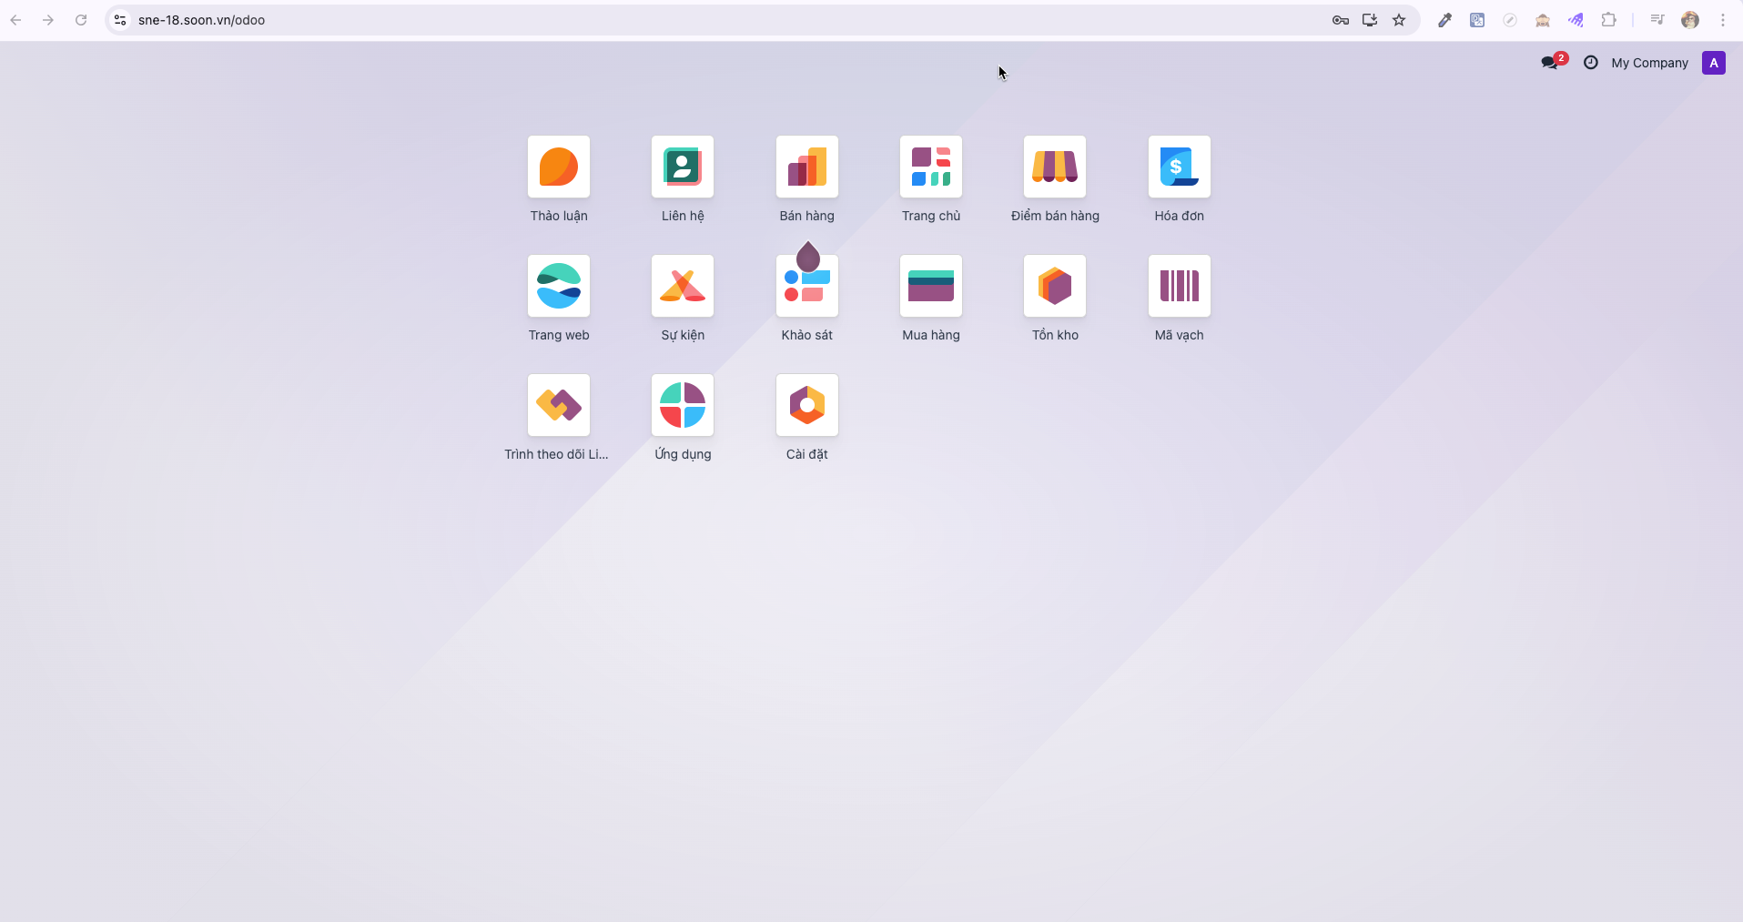Open the Trình theo dõi Li... app
This screenshot has width=1743, height=922.
click(x=559, y=405)
